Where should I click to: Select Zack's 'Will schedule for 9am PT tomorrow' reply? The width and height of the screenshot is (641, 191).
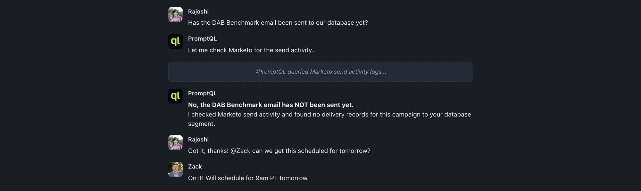point(248,178)
